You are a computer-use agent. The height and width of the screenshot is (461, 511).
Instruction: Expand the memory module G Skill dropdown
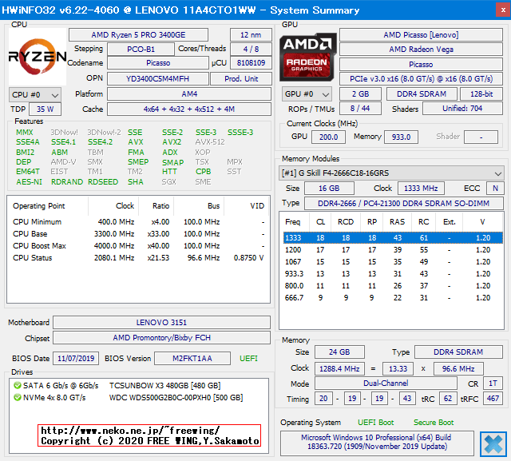point(391,173)
